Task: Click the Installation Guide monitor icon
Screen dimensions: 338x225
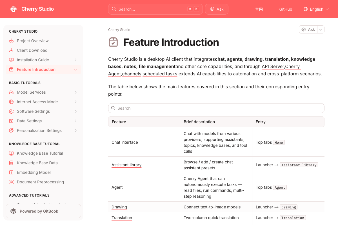Action: pyautogui.click(x=11, y=60)
